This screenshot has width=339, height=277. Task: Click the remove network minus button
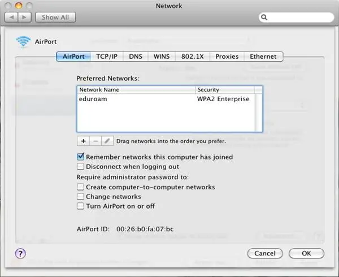click(95, 140)
